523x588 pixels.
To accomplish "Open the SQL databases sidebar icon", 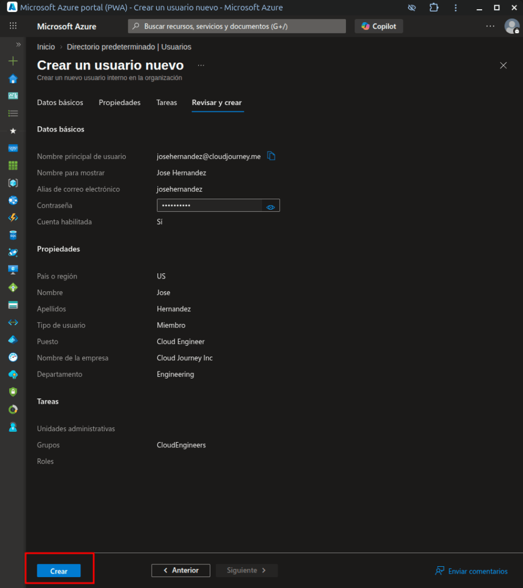I will point(13,235).
